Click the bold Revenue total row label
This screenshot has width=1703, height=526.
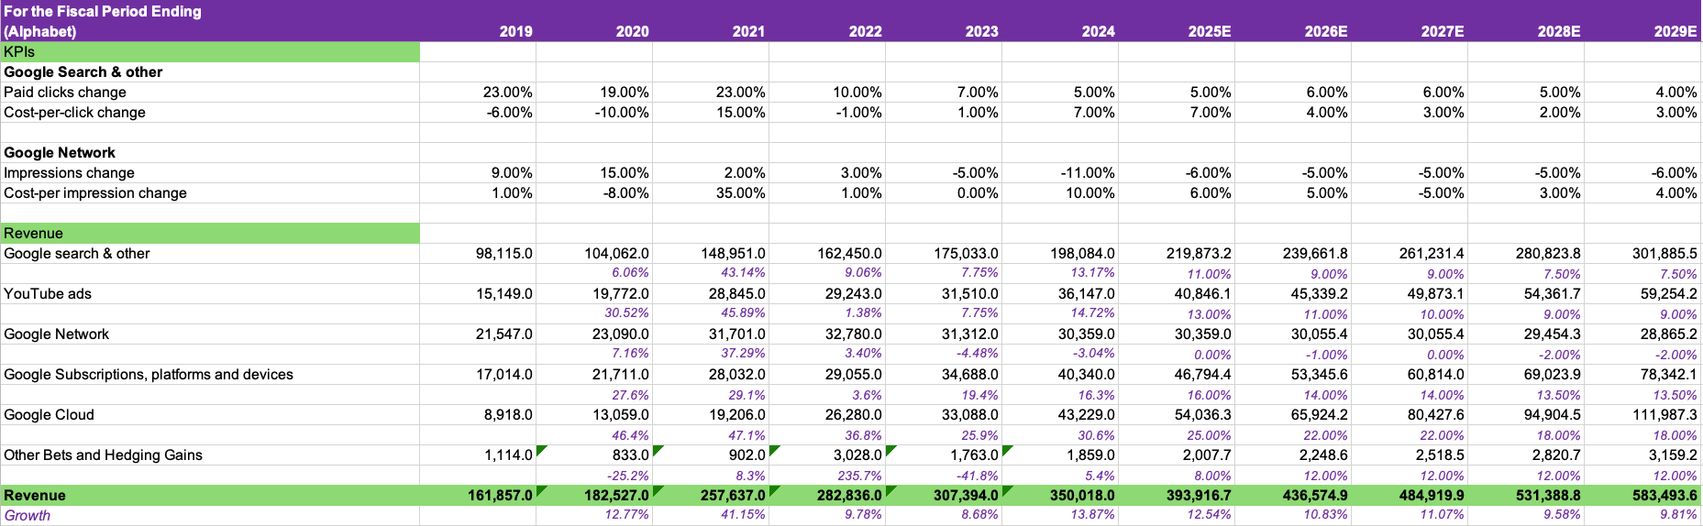35,496
